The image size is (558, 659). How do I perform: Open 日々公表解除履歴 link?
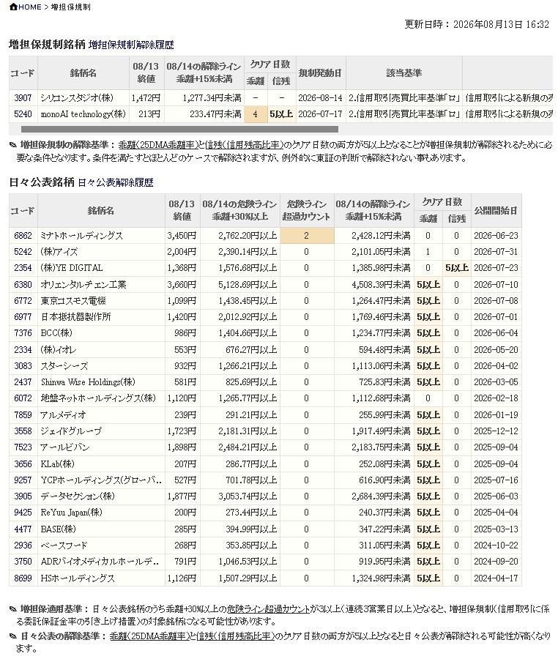[x=116, y=183]
